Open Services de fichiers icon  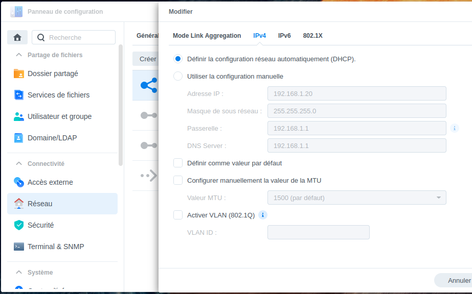(18, 95)
